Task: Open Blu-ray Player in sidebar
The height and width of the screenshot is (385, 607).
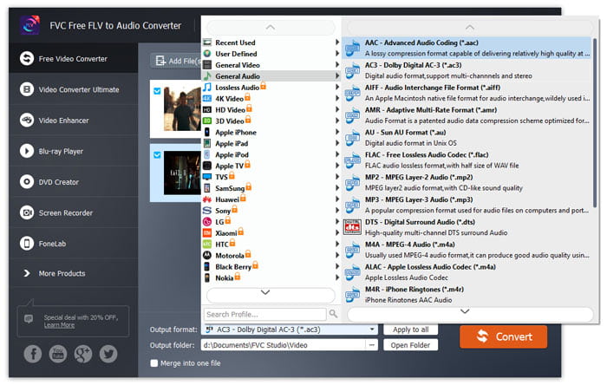Action: 73,151
